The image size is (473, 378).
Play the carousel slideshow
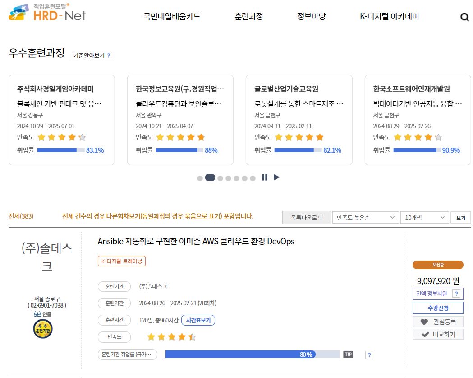tap(276, 177)
